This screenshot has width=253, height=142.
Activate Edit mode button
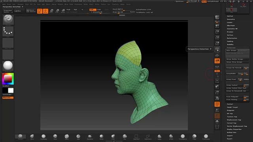click(40, 11)
